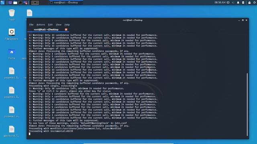Click the terminal vertical scrollbar handle
257x144 pixels.
pos(247,104)
